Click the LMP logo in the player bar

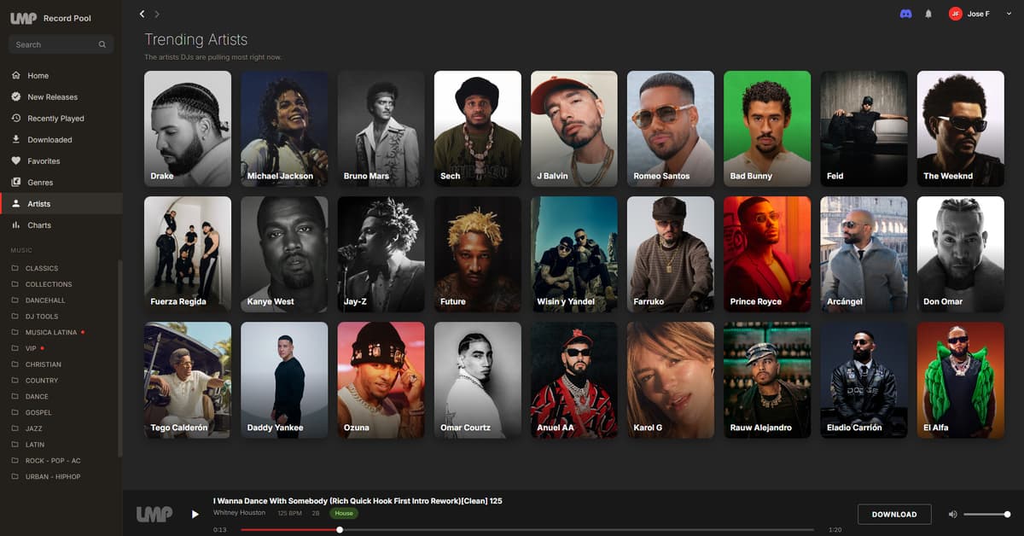coord(154,514)
